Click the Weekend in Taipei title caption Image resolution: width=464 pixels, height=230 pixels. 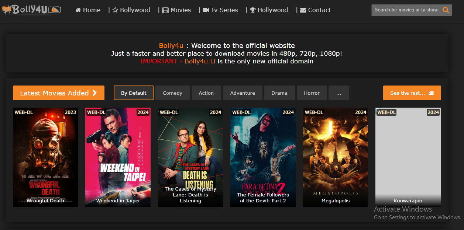(x=118, y=201)
